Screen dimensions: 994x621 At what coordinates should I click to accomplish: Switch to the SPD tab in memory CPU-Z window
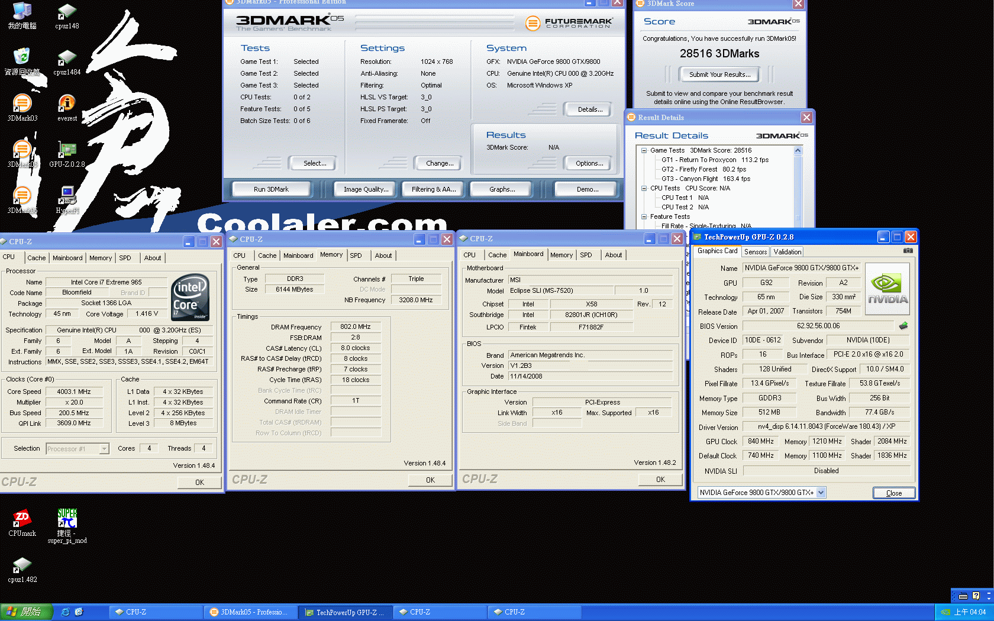pos(356,255)
